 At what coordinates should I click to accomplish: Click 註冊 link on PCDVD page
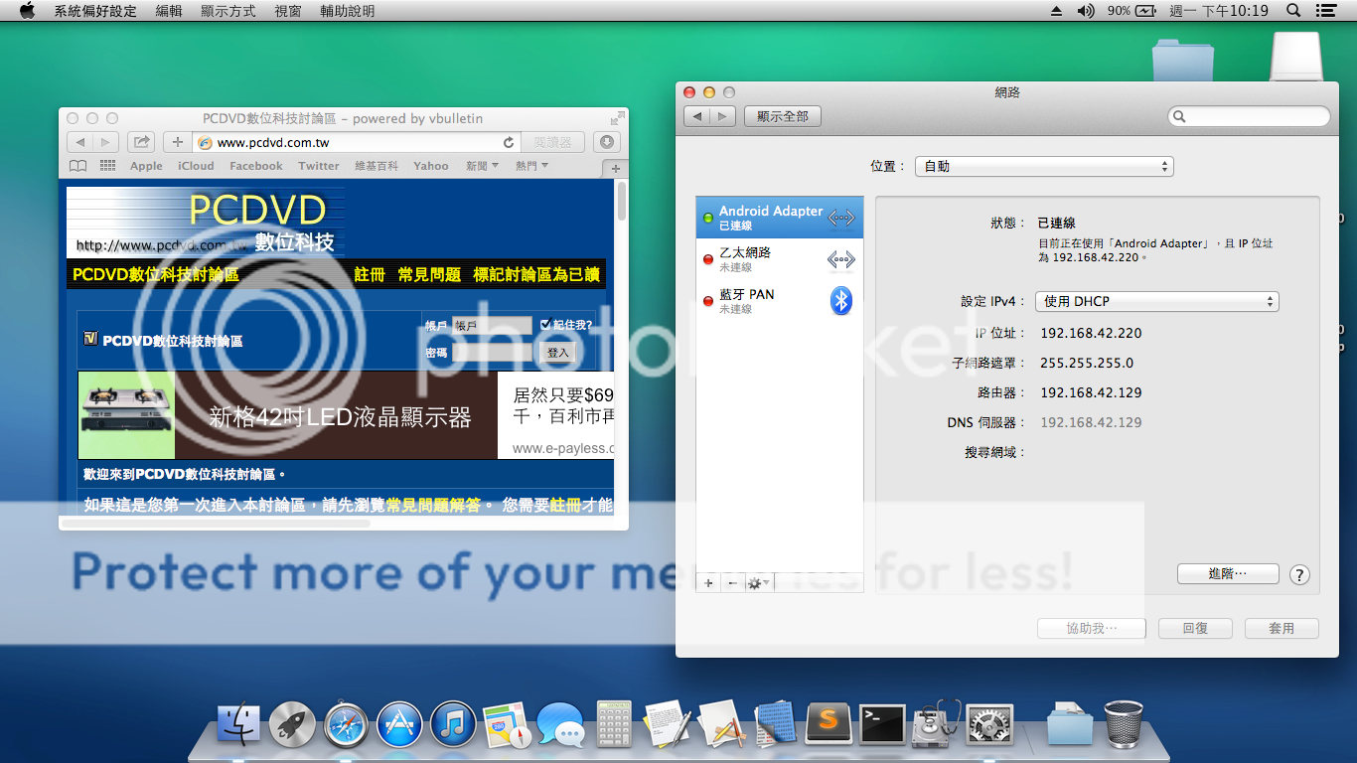point(369,274)
